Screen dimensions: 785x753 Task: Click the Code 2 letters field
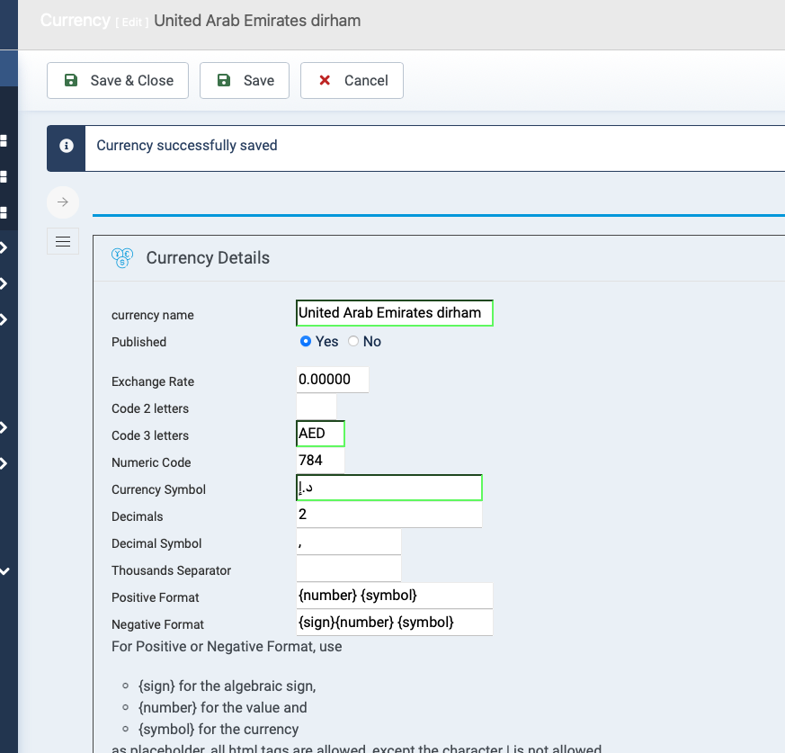316,407
